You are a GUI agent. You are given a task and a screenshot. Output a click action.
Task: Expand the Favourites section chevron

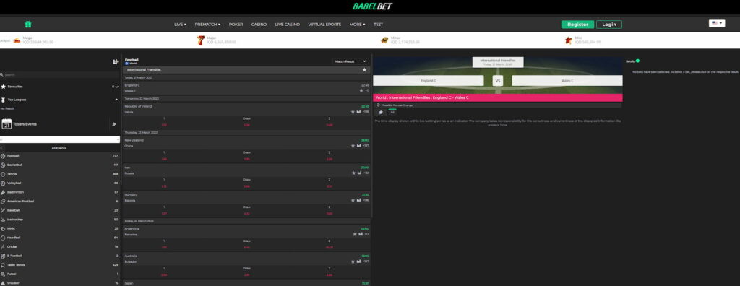116,87
